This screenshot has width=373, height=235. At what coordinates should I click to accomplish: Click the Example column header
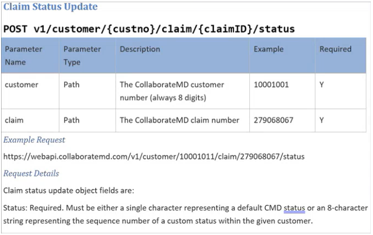coord(269,49)
